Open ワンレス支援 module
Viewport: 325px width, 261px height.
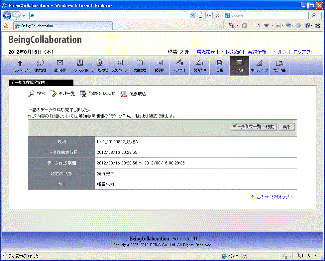click(80, 66)
